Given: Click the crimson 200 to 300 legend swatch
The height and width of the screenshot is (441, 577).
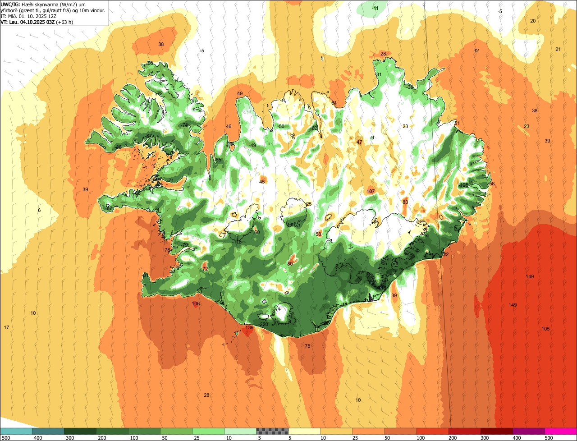Looking at the screenshot, I should click(x=464, y=431).
